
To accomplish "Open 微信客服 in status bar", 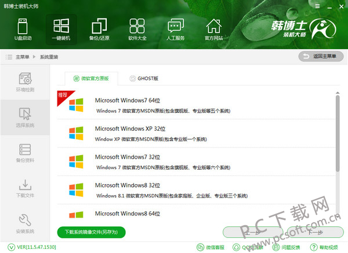I will pos(211,247).
